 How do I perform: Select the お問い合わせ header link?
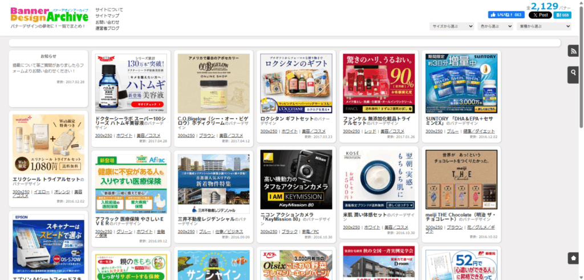click(107, 22)
